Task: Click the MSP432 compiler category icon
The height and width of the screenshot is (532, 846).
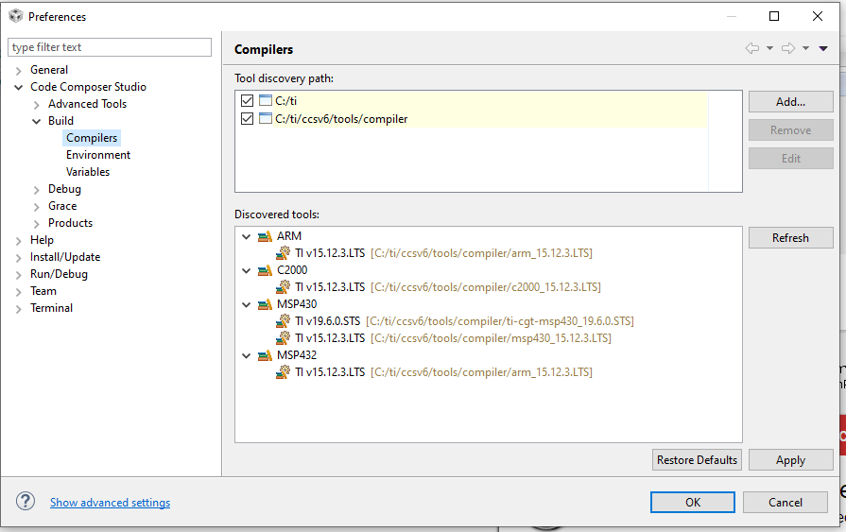Action: coord(265,355)
